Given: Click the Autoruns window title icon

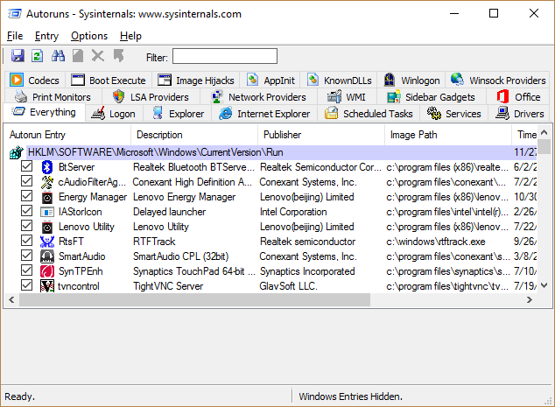Looking at the screenshot, I should pyautogui.click(x=15, y=14).
